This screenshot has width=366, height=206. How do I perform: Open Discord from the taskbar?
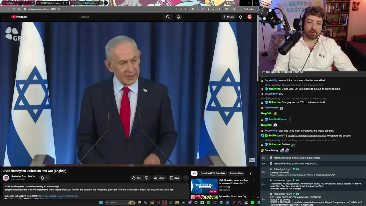click(190, 203)
